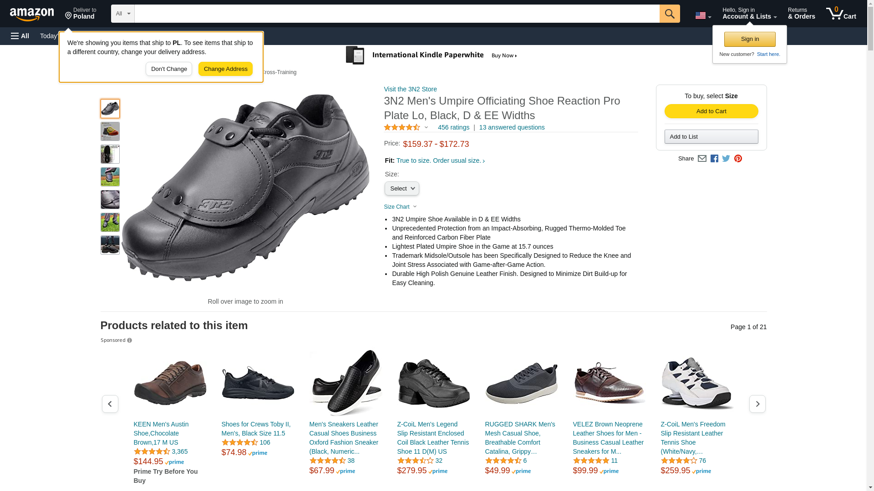Share product on Facebook icon
Screen dimensions: 874x491
tap(714, 159)
